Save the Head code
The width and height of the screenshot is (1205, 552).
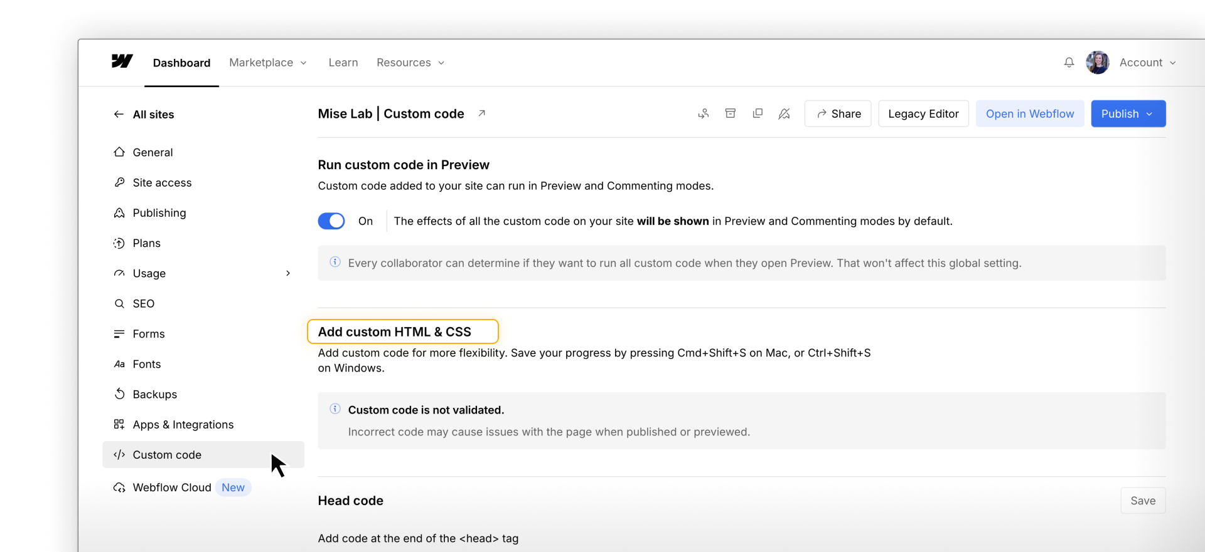pos(1143,501)
